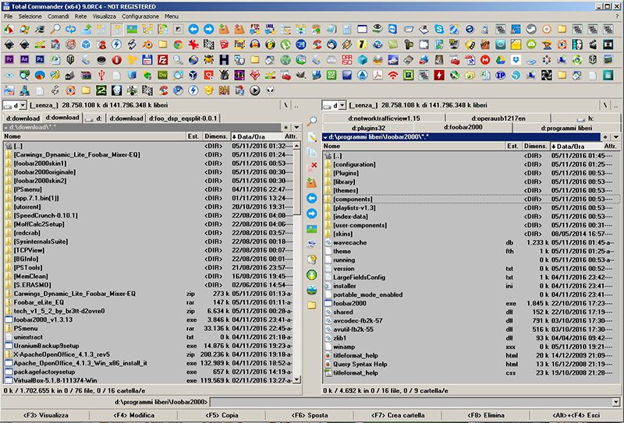Select wavecache file in right panel
Image resolution: width=624 pixels, height=423 pixels.
pyautogui.click(x=472, y=242)
